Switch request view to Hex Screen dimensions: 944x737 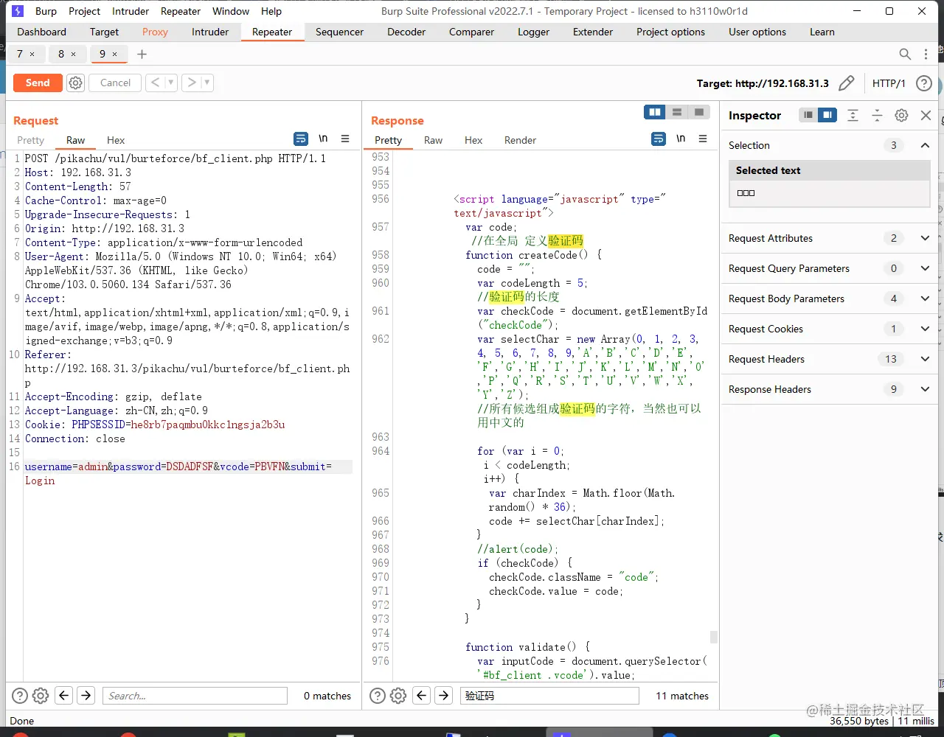(116, 140)
